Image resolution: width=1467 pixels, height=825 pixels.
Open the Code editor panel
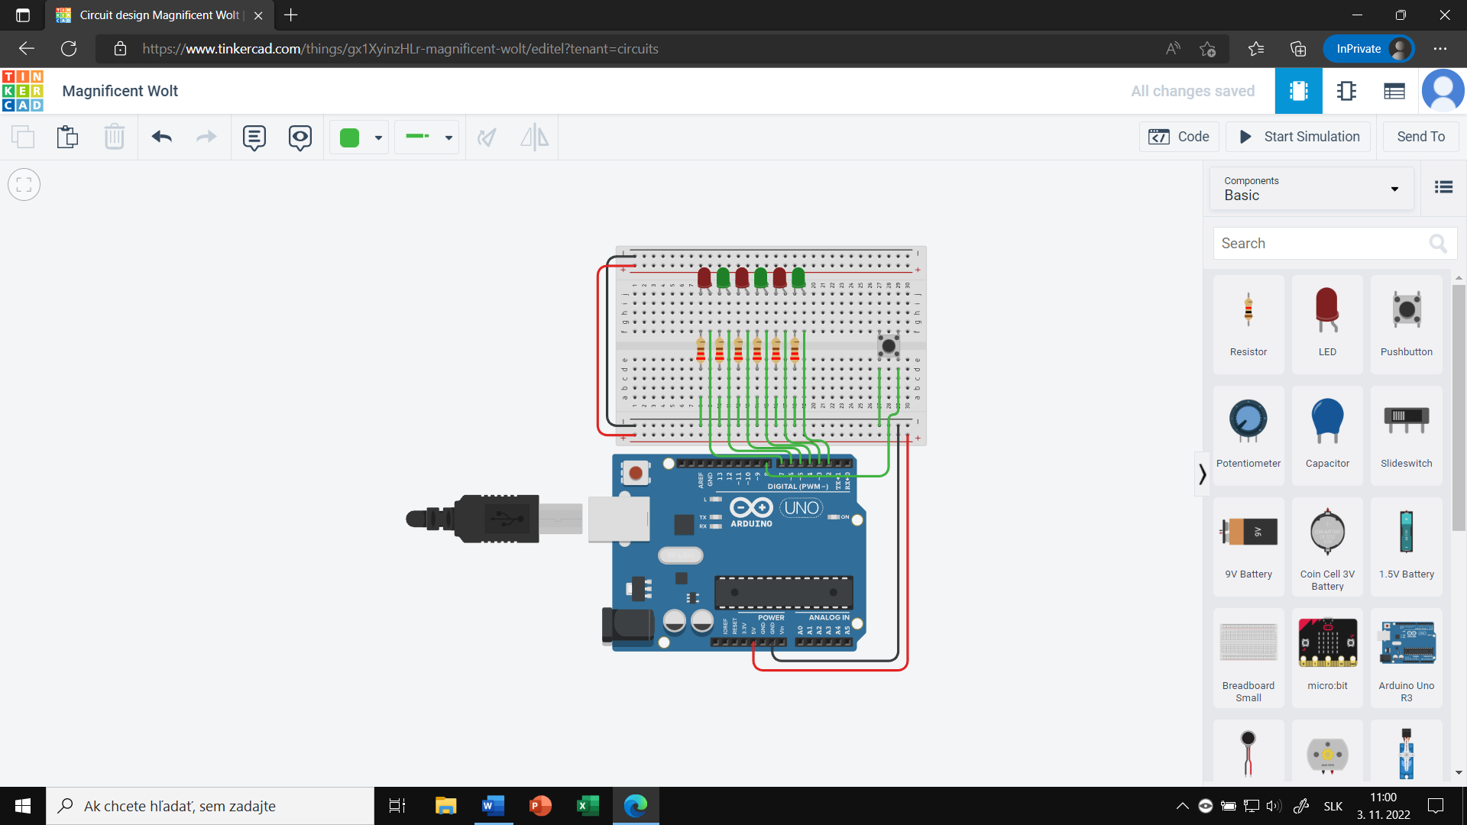(1179, 137)
